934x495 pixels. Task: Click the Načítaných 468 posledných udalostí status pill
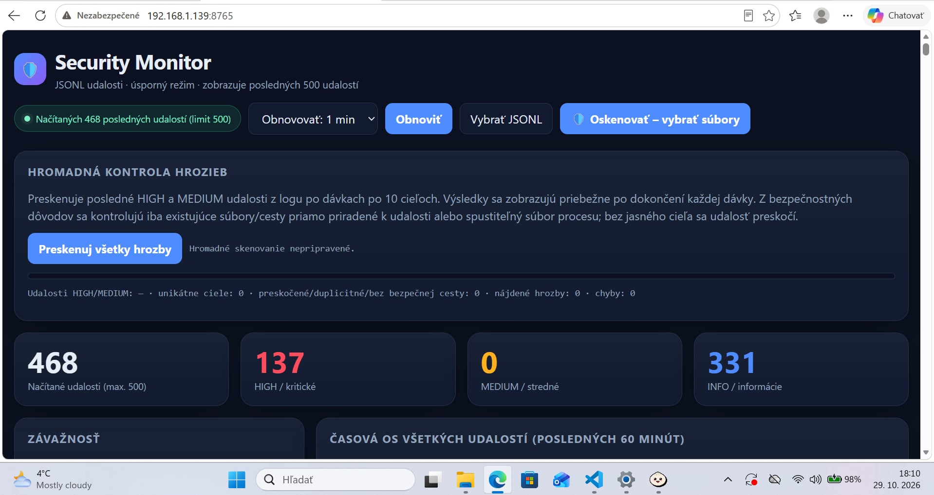pyautogui.click(x=128, y=119)
